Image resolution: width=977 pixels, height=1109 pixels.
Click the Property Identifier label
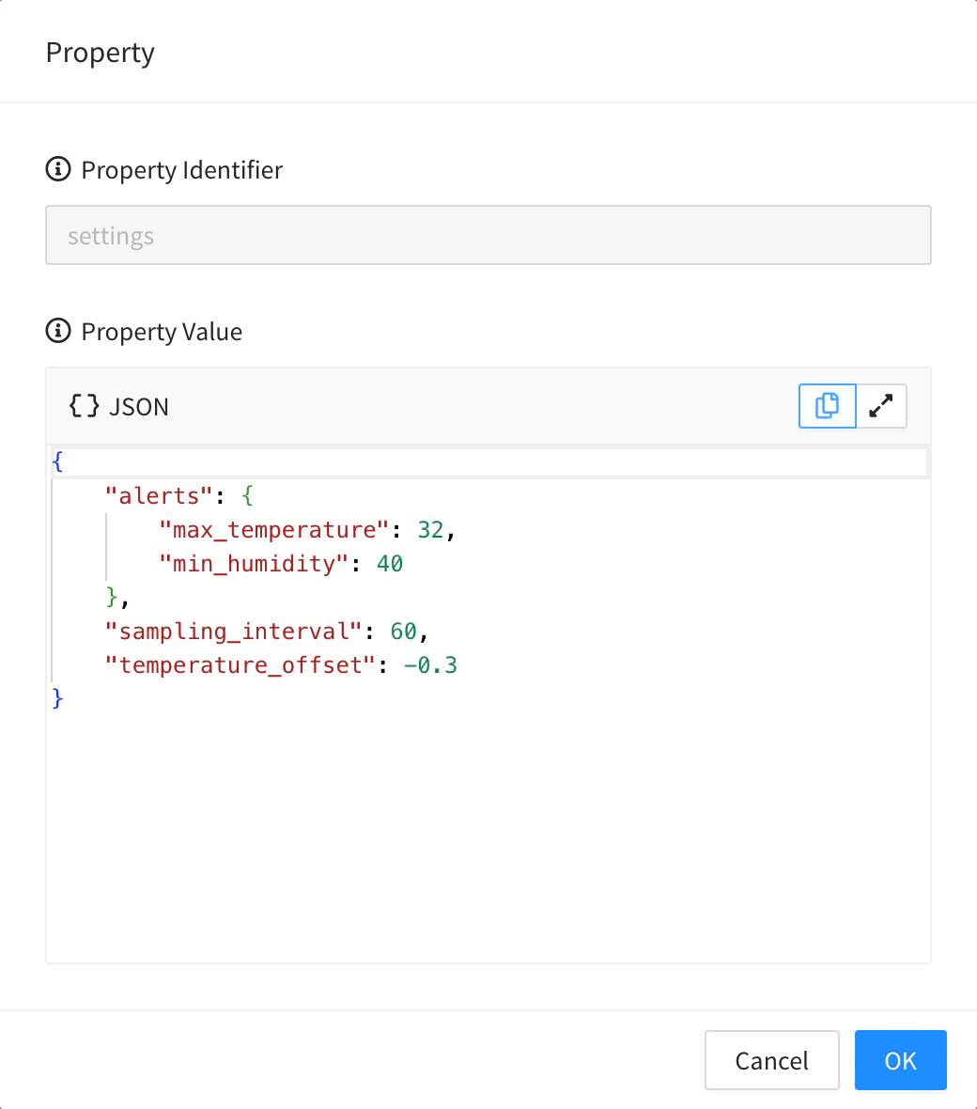[x=181, y=170]
